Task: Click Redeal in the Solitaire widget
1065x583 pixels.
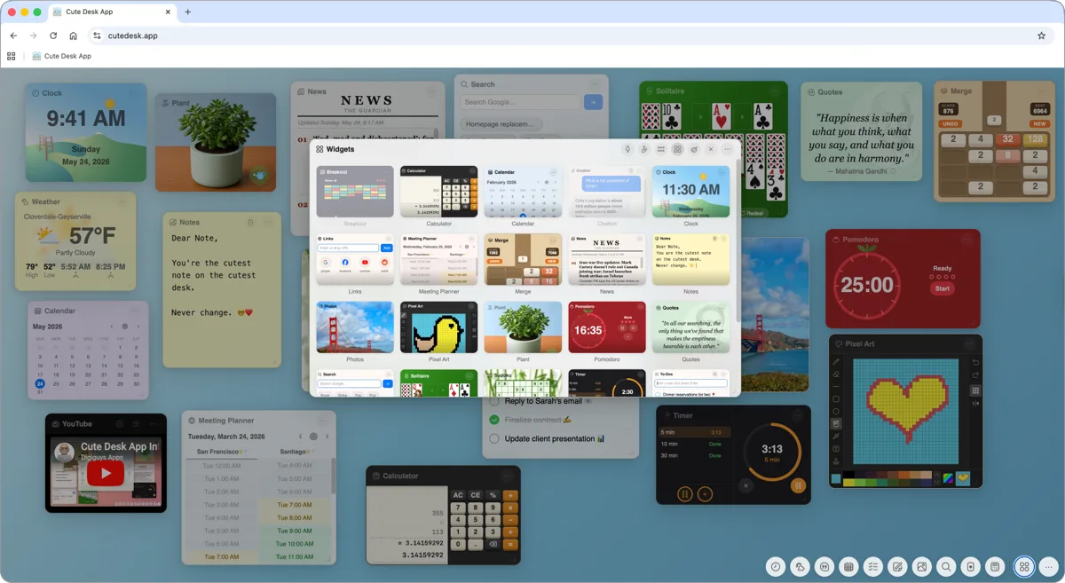Action: tap(754, 213)
